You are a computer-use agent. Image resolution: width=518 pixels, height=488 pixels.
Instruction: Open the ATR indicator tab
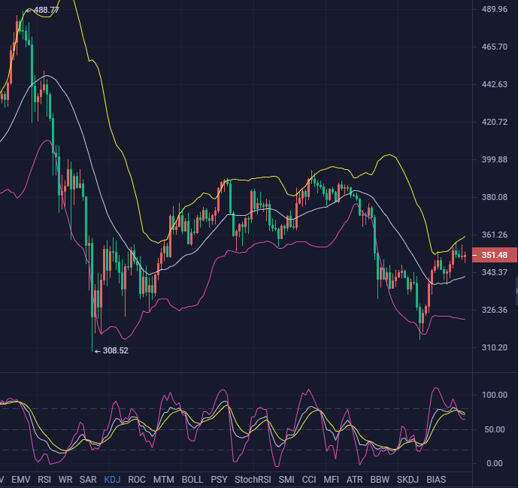tap(354, 480)
